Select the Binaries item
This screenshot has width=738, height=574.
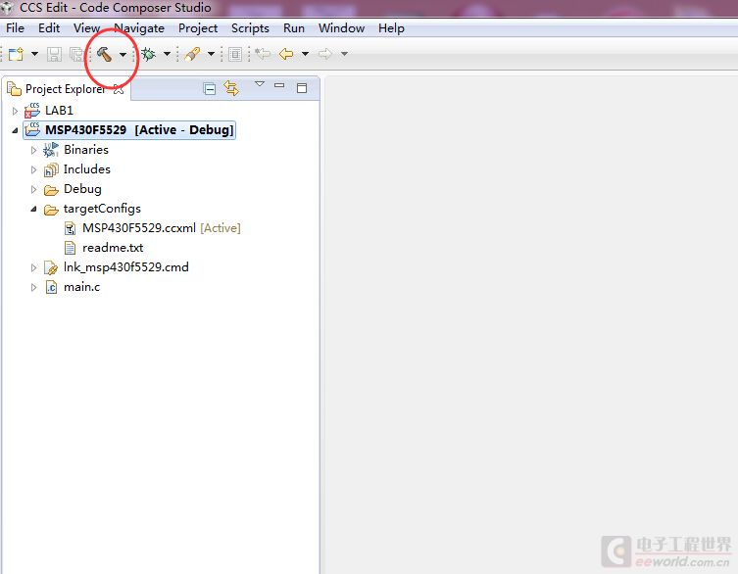(x=86, y=150)
